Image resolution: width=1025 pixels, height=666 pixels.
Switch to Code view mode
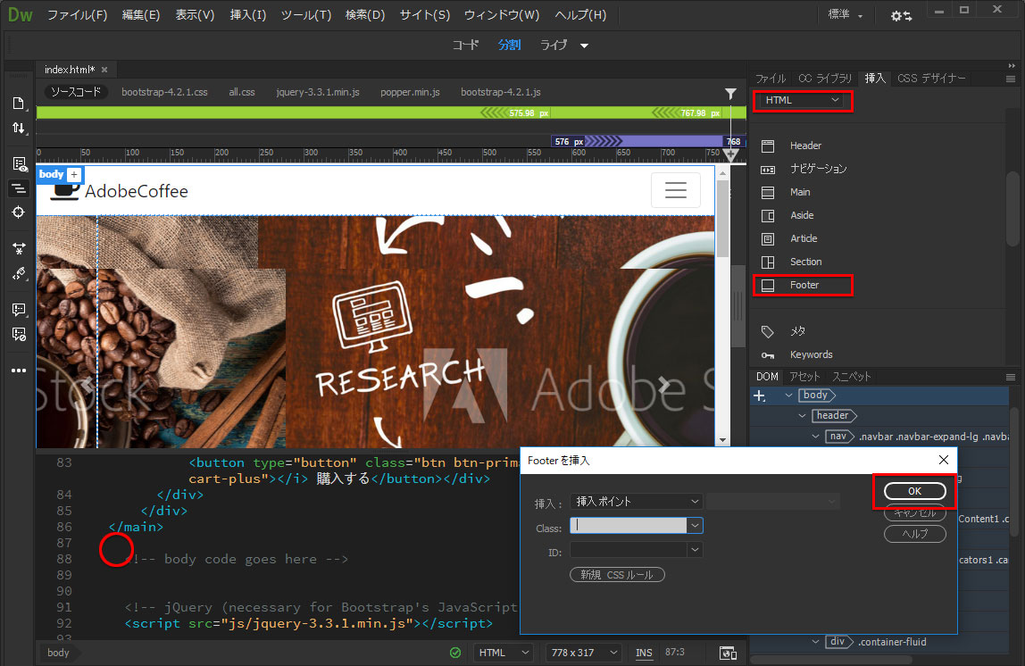[x=465, y=45]
